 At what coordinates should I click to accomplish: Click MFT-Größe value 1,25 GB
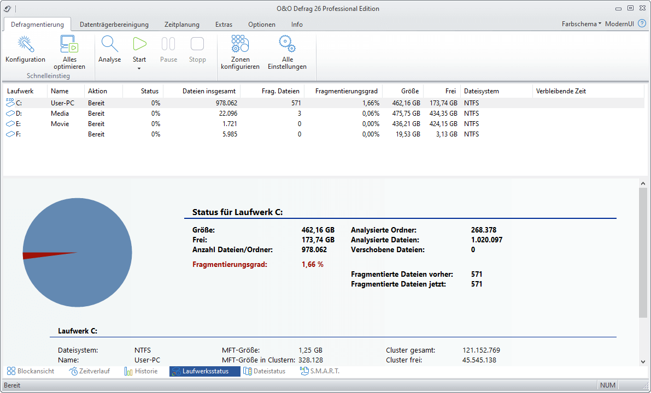click(310, 350)
